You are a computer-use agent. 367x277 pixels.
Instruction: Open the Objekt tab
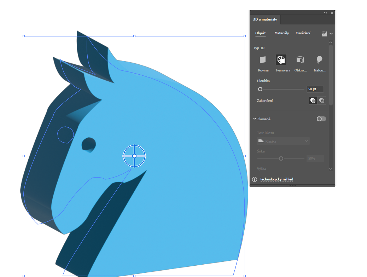pyautogui.click(x=261, y=33)
